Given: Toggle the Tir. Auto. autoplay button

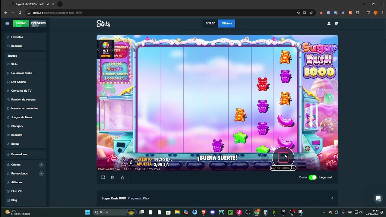Looking at the screenshot, I should (283, 168).
